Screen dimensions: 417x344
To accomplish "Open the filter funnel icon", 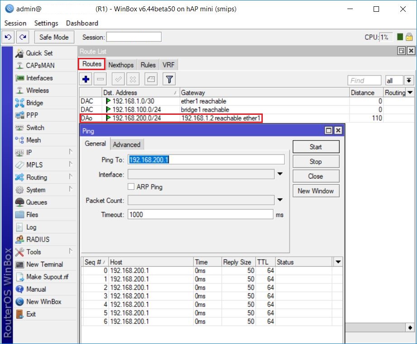I will [x=169, y=79].
